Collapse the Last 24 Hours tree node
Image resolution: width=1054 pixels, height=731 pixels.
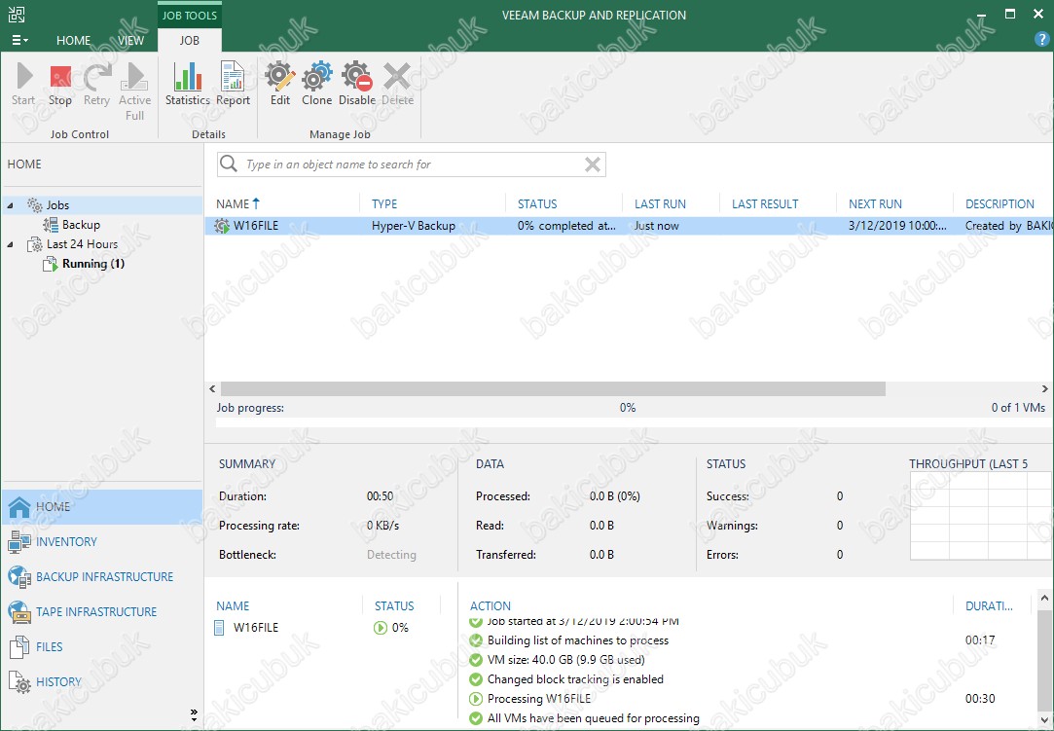tap(10, 244)
